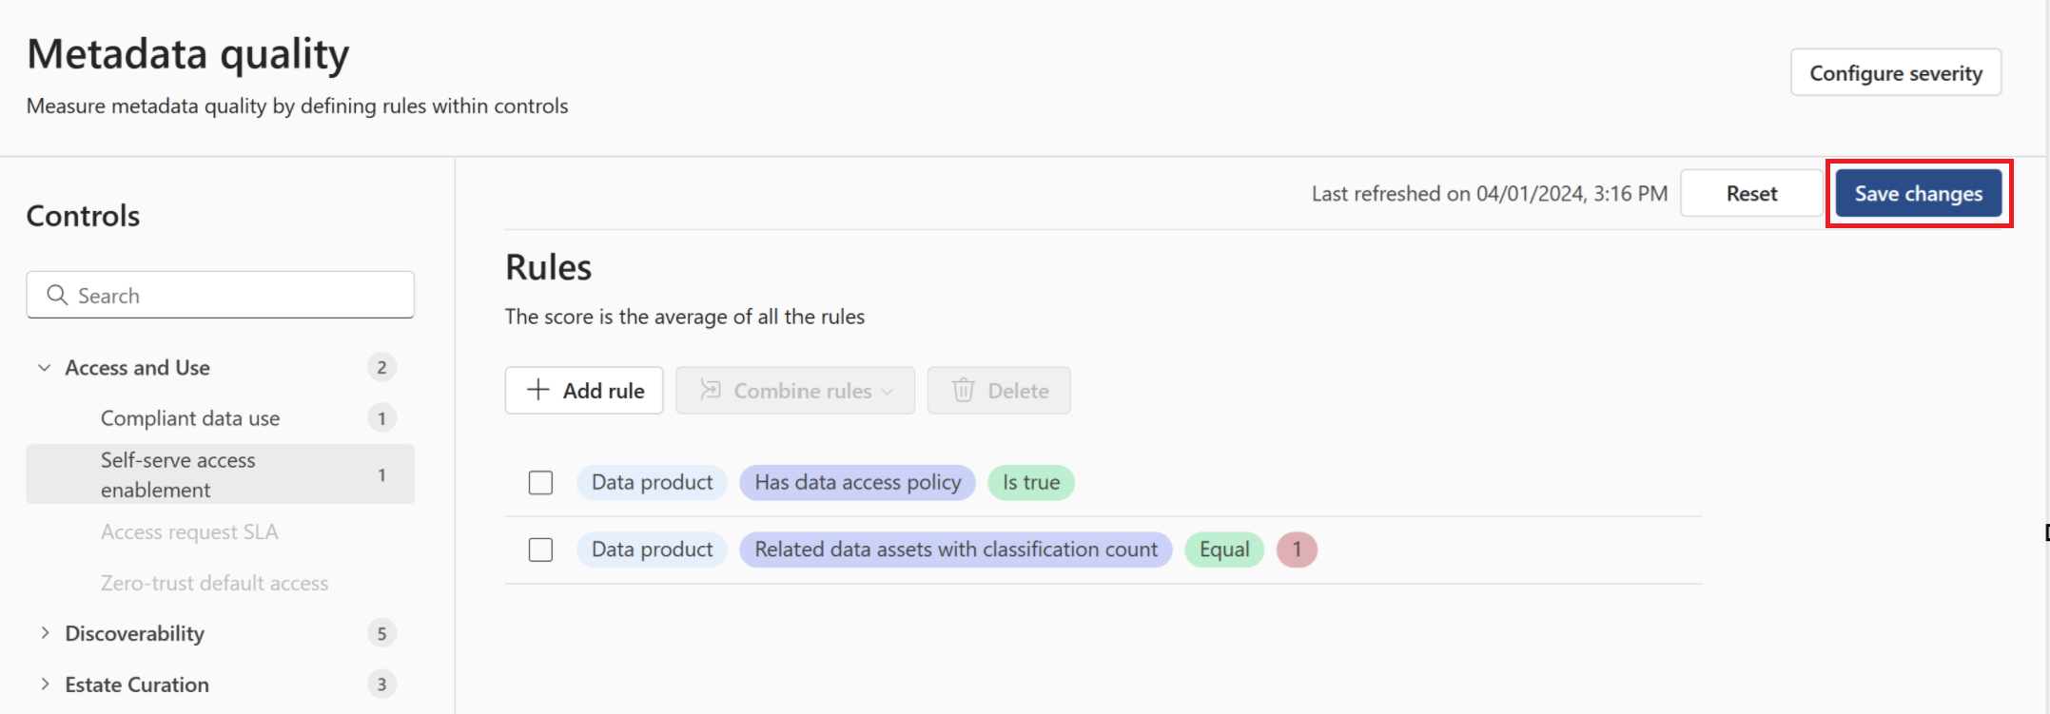The height and width of the screenshot is (714, 2050).
Task: Click the Related data assets with classification count tag
Action: click(956, 550)
